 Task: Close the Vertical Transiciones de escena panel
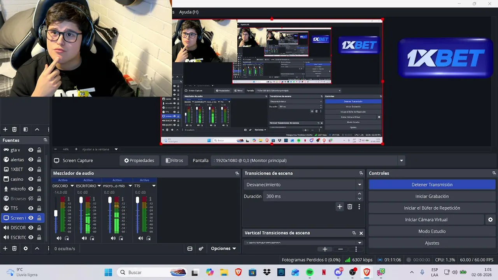361,233
